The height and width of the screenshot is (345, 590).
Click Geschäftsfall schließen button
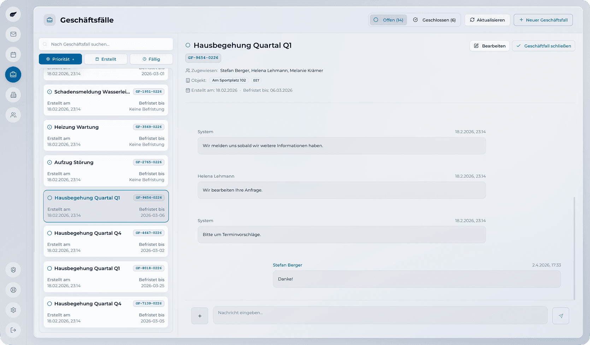544,46
